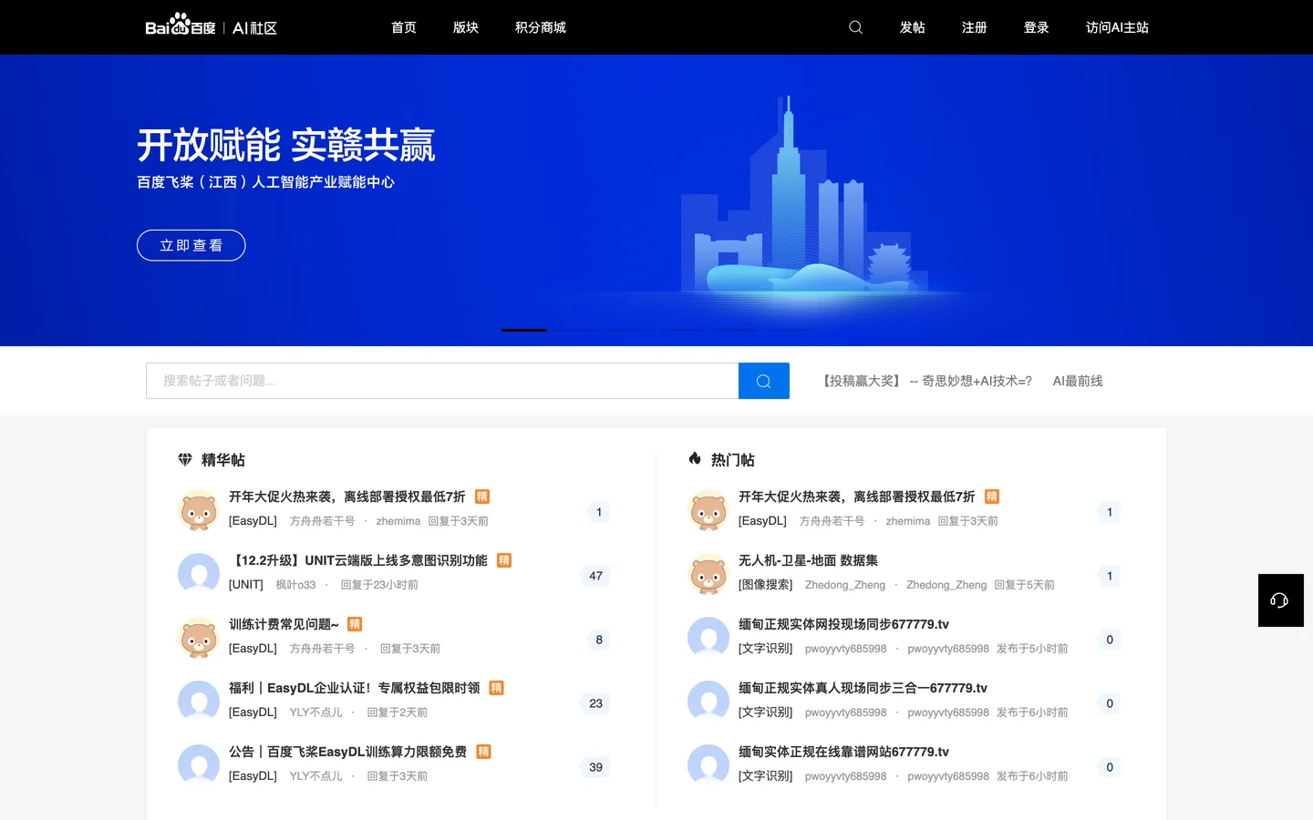
Task: Click avatar of 福利｜EasyDL企业认证 post
Action: coord(199,702)
